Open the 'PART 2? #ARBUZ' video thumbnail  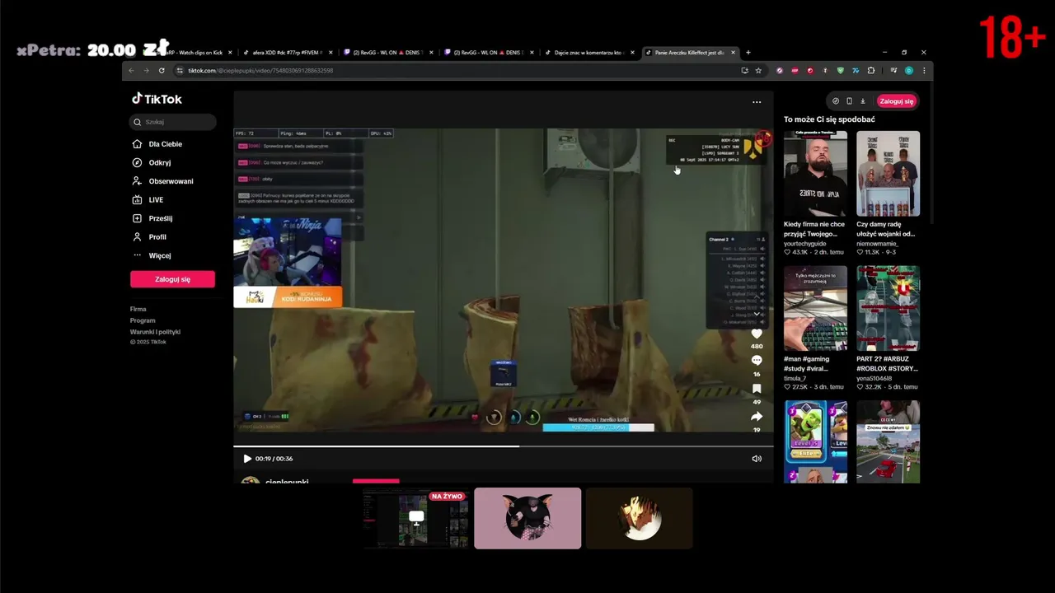[x=888, y=308]
